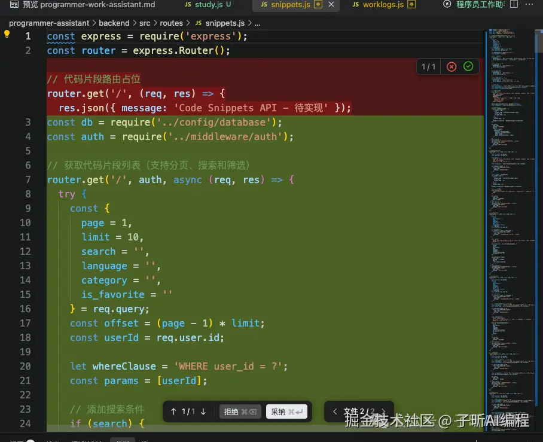The width and height of the screenshot is (543, 442).
Task: Reject the diff with the red X icon
Action: coord(452,66)
